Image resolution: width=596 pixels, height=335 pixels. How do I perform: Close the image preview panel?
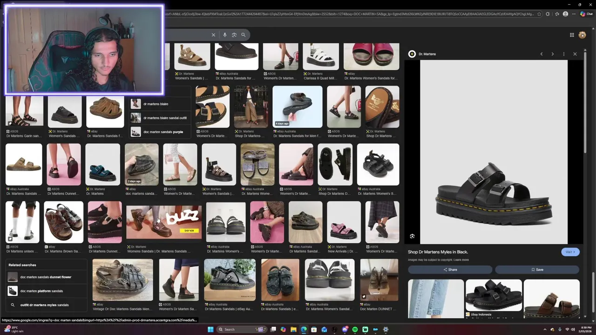pos(575,54)
